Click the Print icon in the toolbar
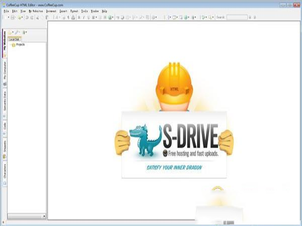302x226 pixels. [x=73, y=18]
